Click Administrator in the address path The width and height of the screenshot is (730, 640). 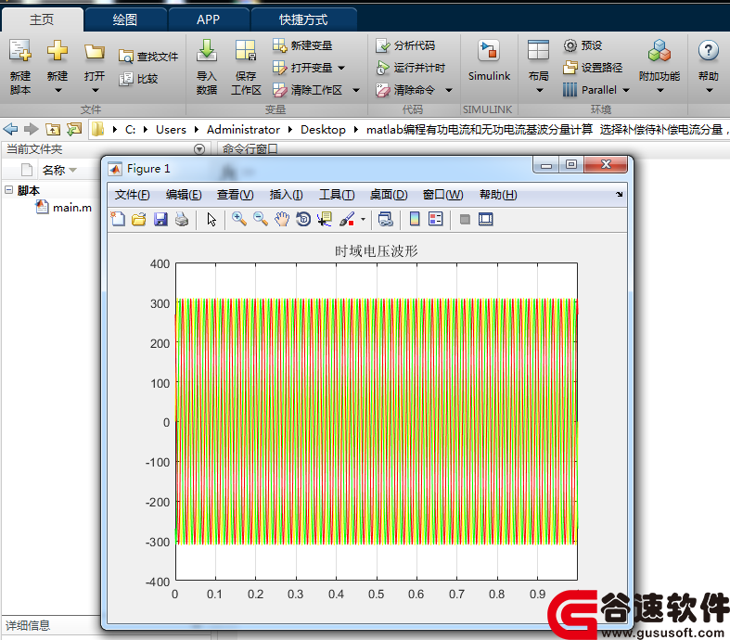tap(243, 130)
